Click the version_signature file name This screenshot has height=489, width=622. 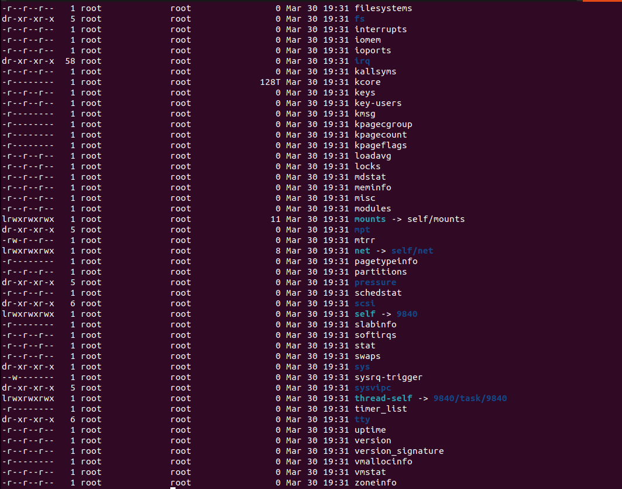click(399, 451)
